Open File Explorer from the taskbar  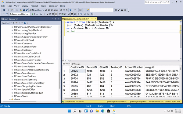click(97, 111)
